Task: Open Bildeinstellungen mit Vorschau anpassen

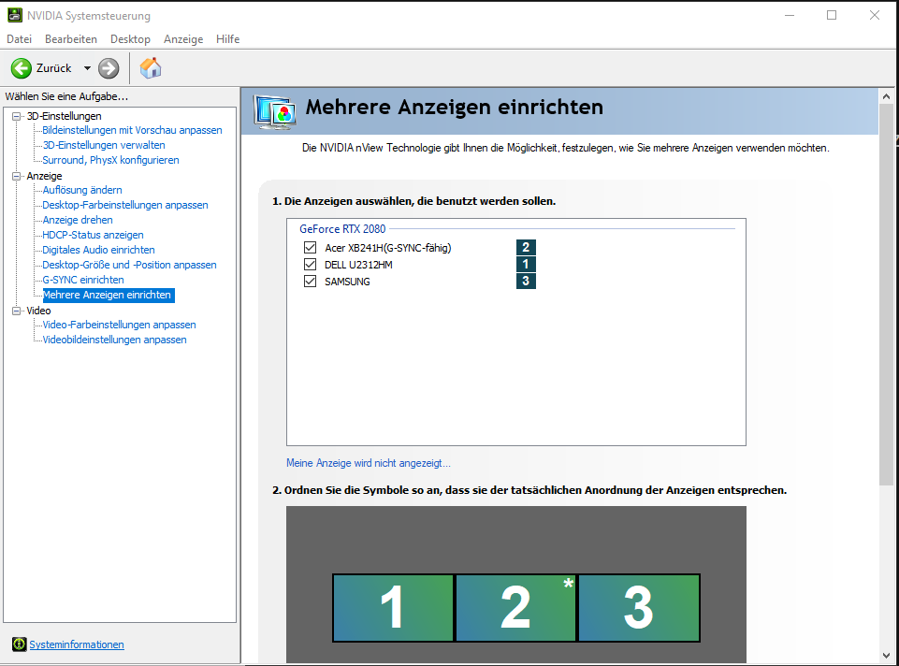Action: click(x=132, y=130)
